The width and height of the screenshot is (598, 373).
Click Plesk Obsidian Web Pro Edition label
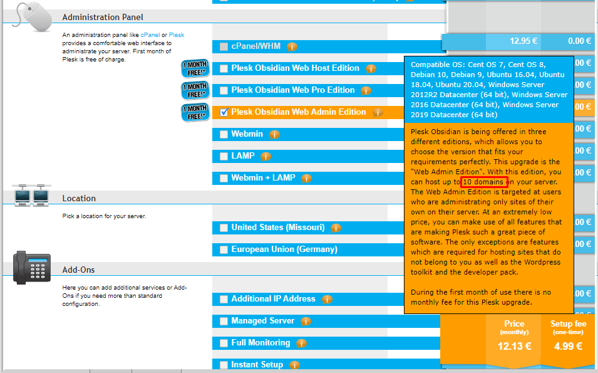(x=293, y=90)
